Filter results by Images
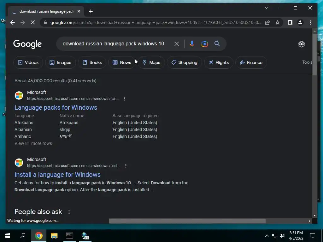This screenshot has height=242, width=323. [x=60, y=62]
